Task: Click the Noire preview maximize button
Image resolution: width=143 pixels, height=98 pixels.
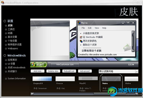Action: click(128, 23)
